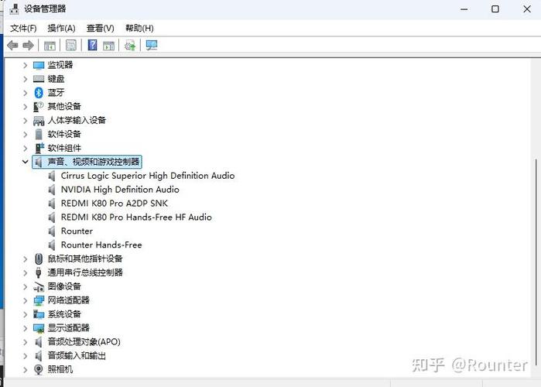This screenshot has height=387, width=541.
Task: Select REDMI K80 Pro A2DP SNK
Action: pyautogui.click(x=115, y=203)
